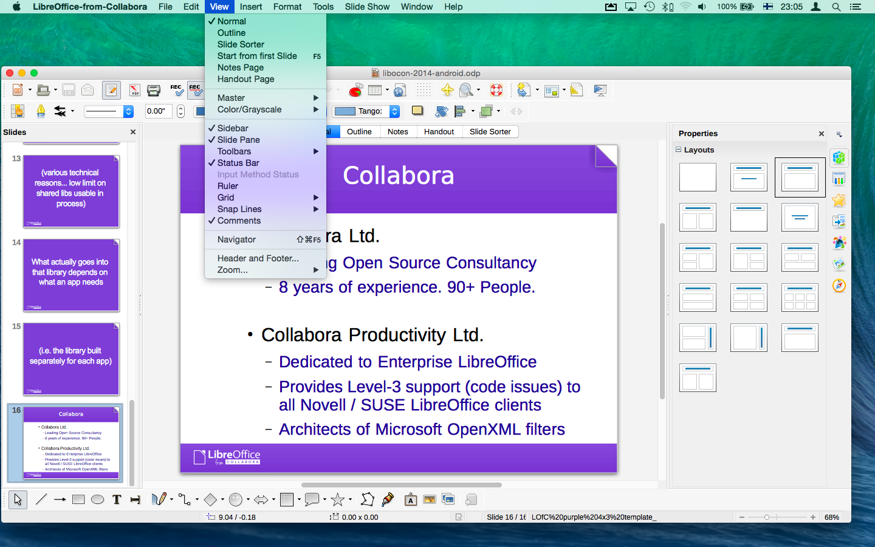Image resolution: width=875 pixels, height=547 pixels.
Task: Expand the Master submenu
Action: [x=266, y=98]
